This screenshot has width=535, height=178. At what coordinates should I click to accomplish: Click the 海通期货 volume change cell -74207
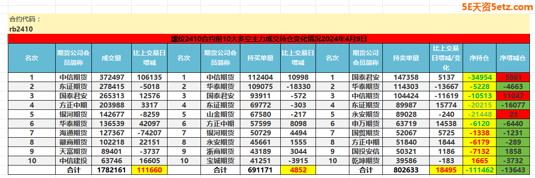click(149, 133)
